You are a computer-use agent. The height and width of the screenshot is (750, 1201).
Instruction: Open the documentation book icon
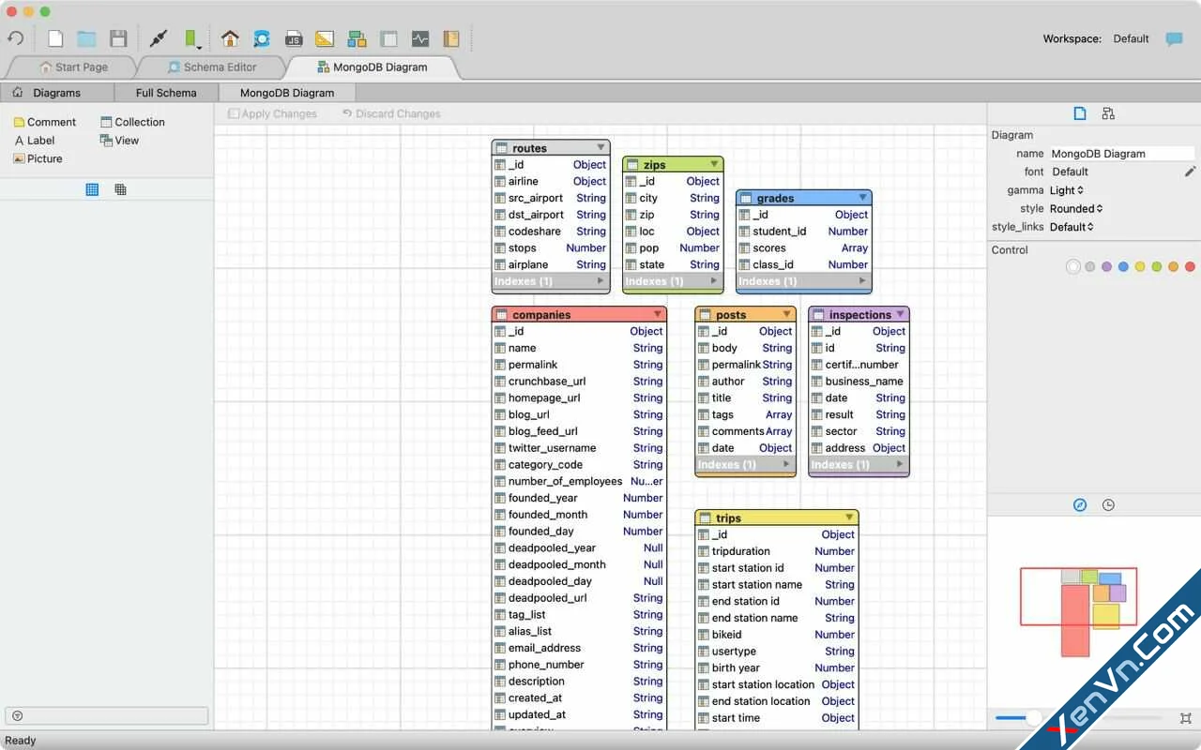[451, 38]
